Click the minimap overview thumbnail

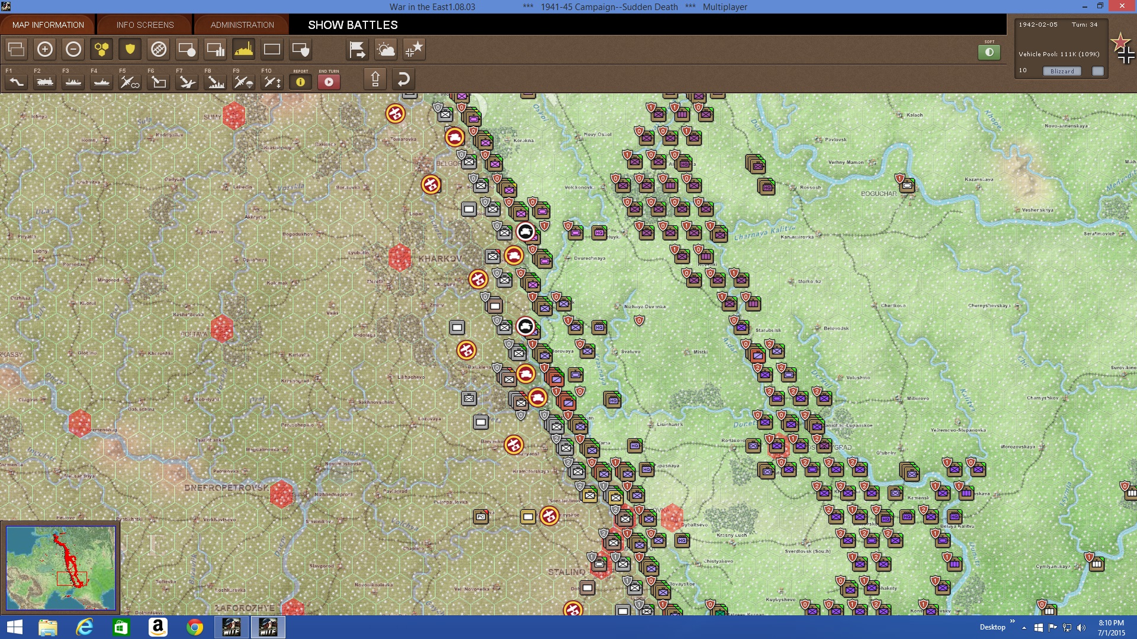(60, 567)
